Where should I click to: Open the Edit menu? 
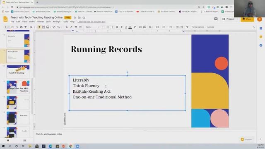coord(18,22)
